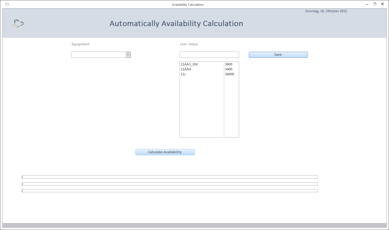This screenshot has height=230, width=389.
Task: Click the 36000 value in the list
Action: click(229, 74)
